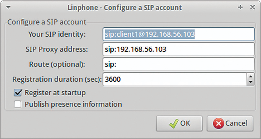Click the Register at startup label
This screenshot has width=261, height=139.
(55, 93)
